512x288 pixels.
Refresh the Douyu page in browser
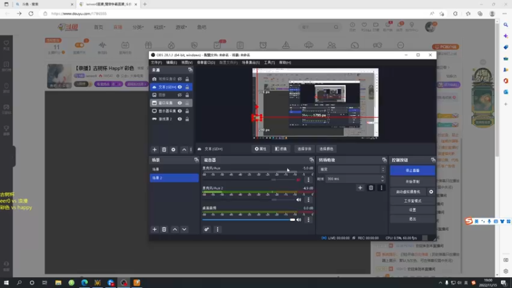click(x=31, y=13)
